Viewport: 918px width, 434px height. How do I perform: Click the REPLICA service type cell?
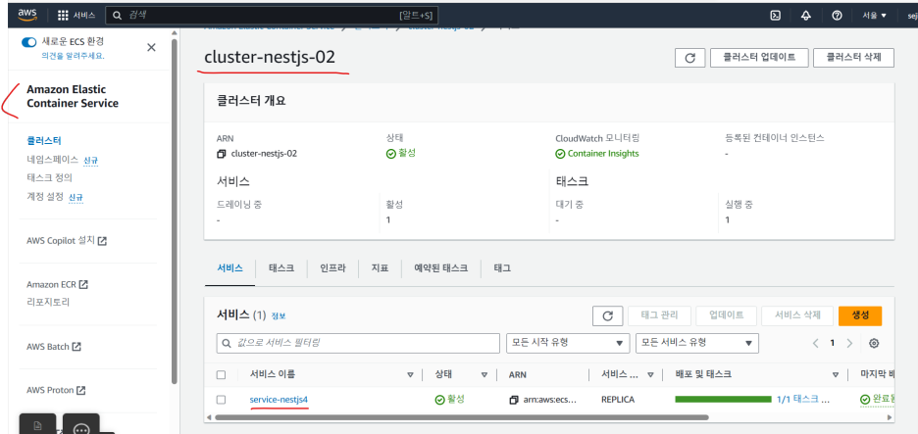coord(618,400)
